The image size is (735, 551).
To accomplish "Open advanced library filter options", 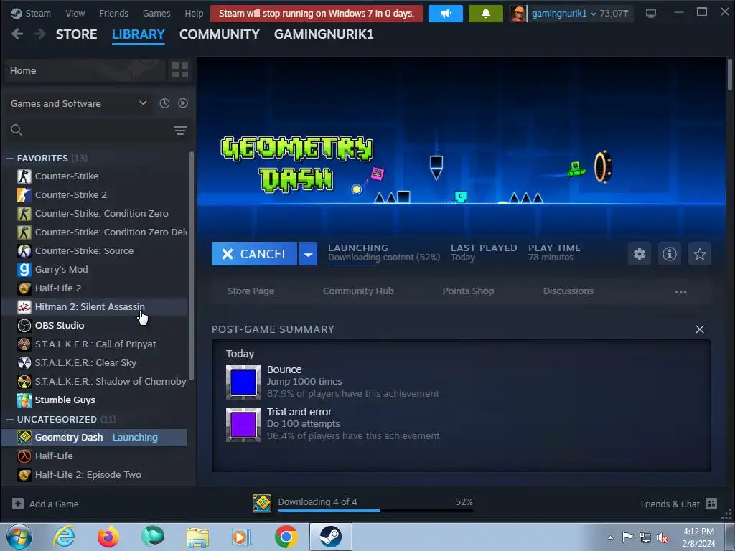I will point(180,131).
